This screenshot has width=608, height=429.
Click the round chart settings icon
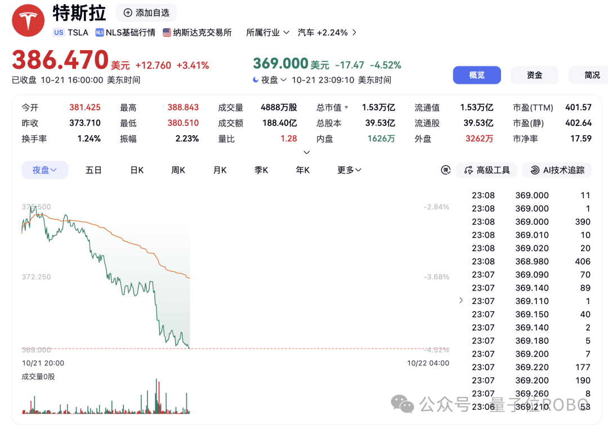click(x=446, y=170)
